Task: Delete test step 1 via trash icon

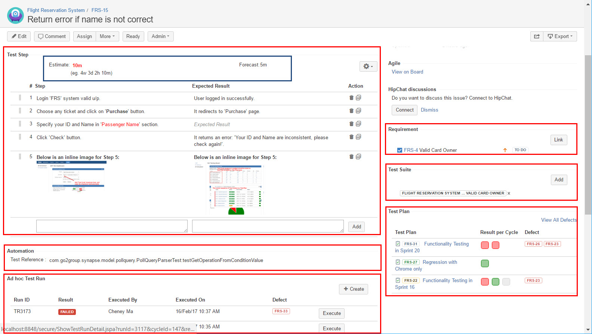Action: pos(351,98)
